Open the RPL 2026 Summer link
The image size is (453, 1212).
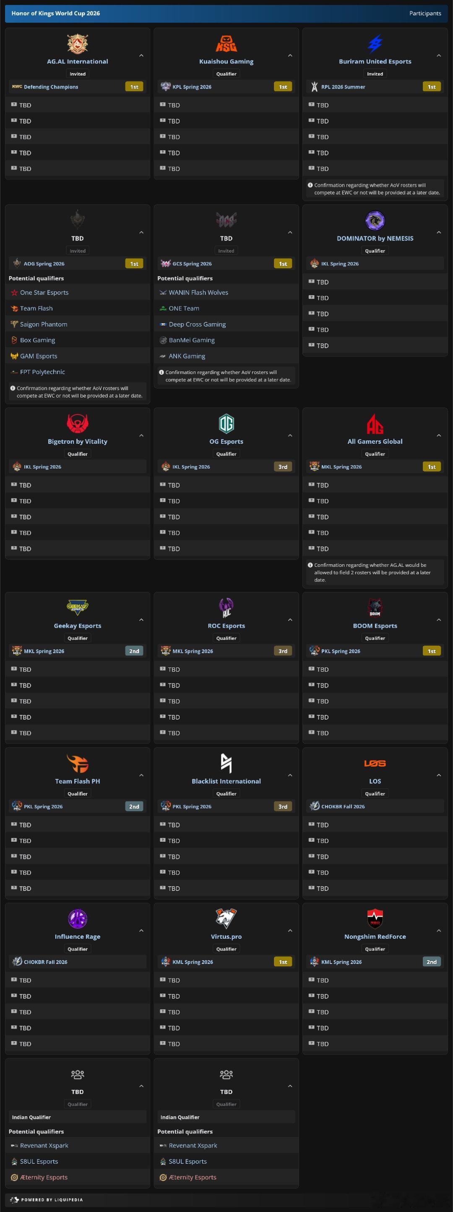click(343, 87)
